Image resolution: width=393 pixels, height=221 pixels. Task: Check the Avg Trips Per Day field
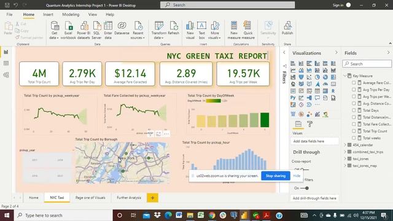354,90
